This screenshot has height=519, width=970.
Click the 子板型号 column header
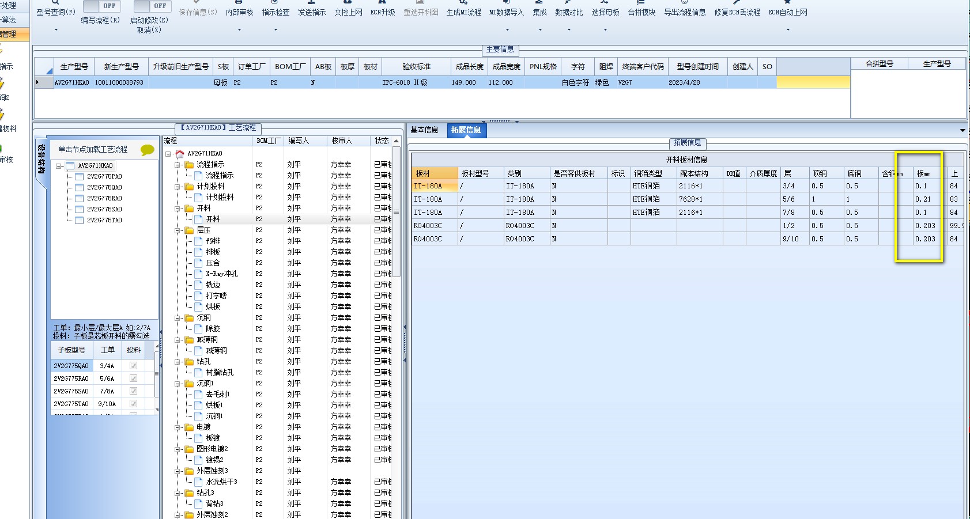(x=72, y=350)
